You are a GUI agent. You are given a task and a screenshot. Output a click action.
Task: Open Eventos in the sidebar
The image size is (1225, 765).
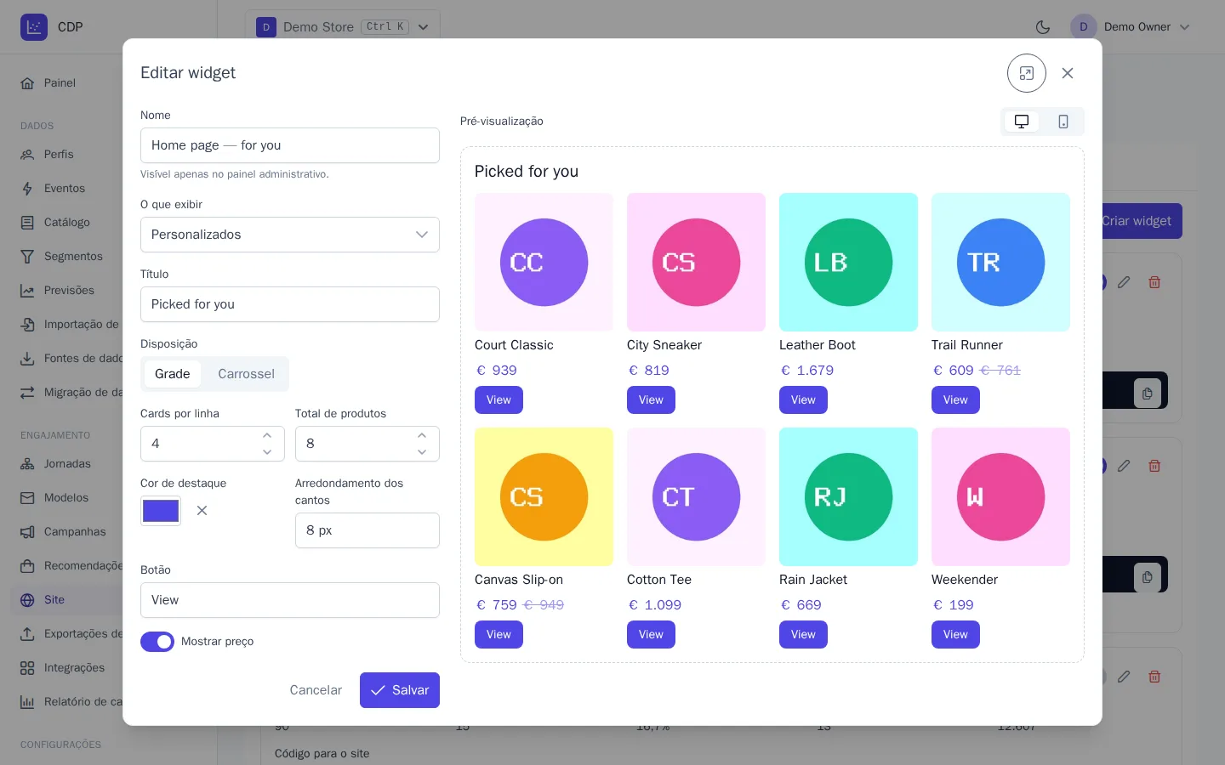65,189
